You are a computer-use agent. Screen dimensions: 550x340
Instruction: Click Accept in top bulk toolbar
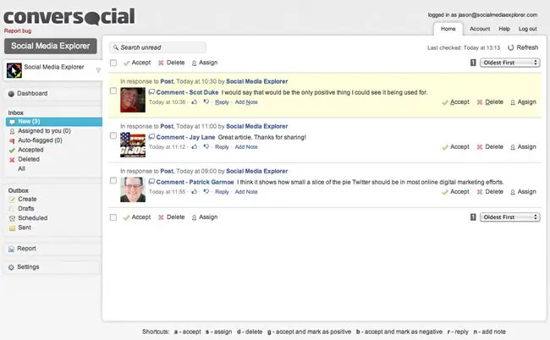[137, 63]
